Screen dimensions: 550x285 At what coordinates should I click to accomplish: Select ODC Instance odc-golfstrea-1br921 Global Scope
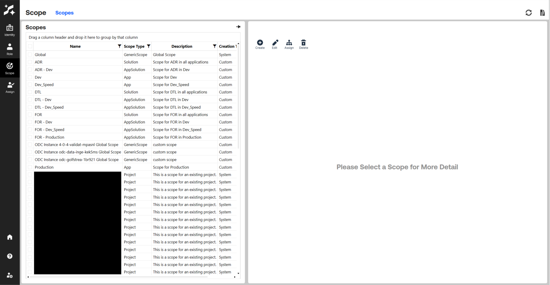(77, 160)
